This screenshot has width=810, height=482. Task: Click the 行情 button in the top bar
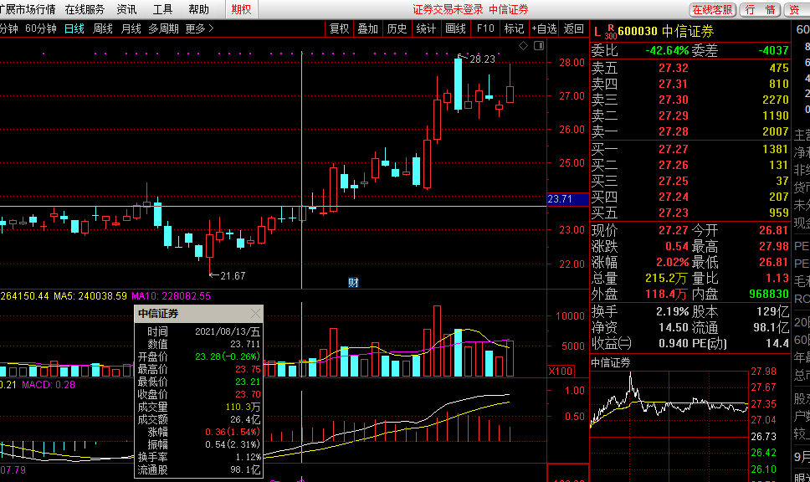[761, 10]
